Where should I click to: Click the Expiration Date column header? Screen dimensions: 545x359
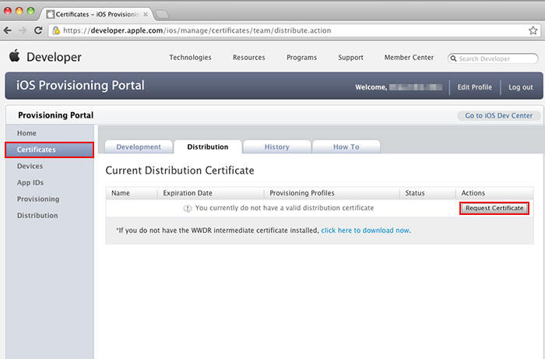(188, 193)
